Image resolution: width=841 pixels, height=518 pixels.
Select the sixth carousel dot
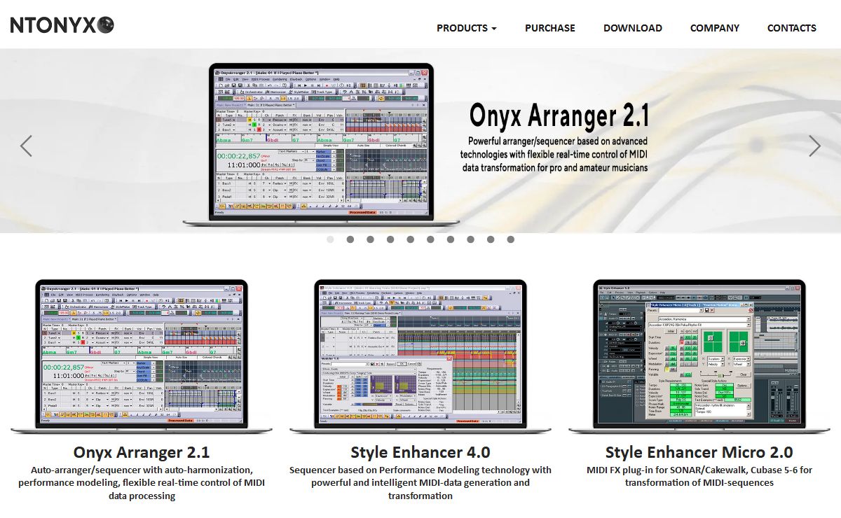pos(430,239)
